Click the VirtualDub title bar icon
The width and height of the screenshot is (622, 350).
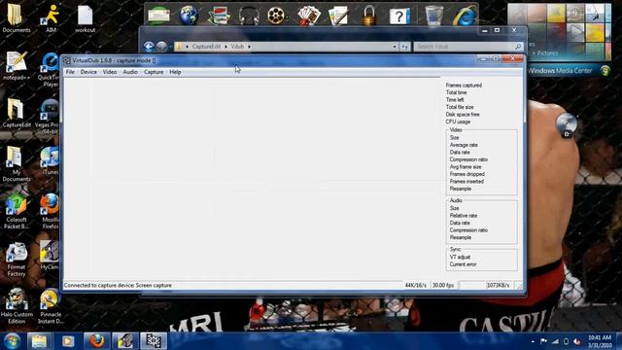[x=67, y=60]
